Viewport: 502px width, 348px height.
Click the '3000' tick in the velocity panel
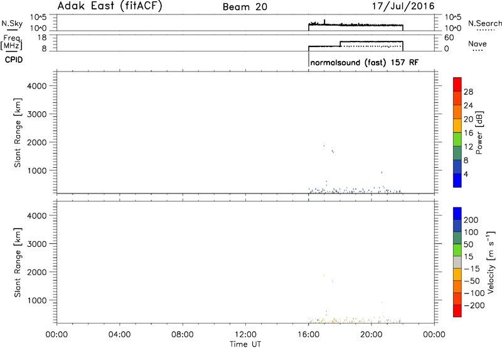click(x=36, y=244)
